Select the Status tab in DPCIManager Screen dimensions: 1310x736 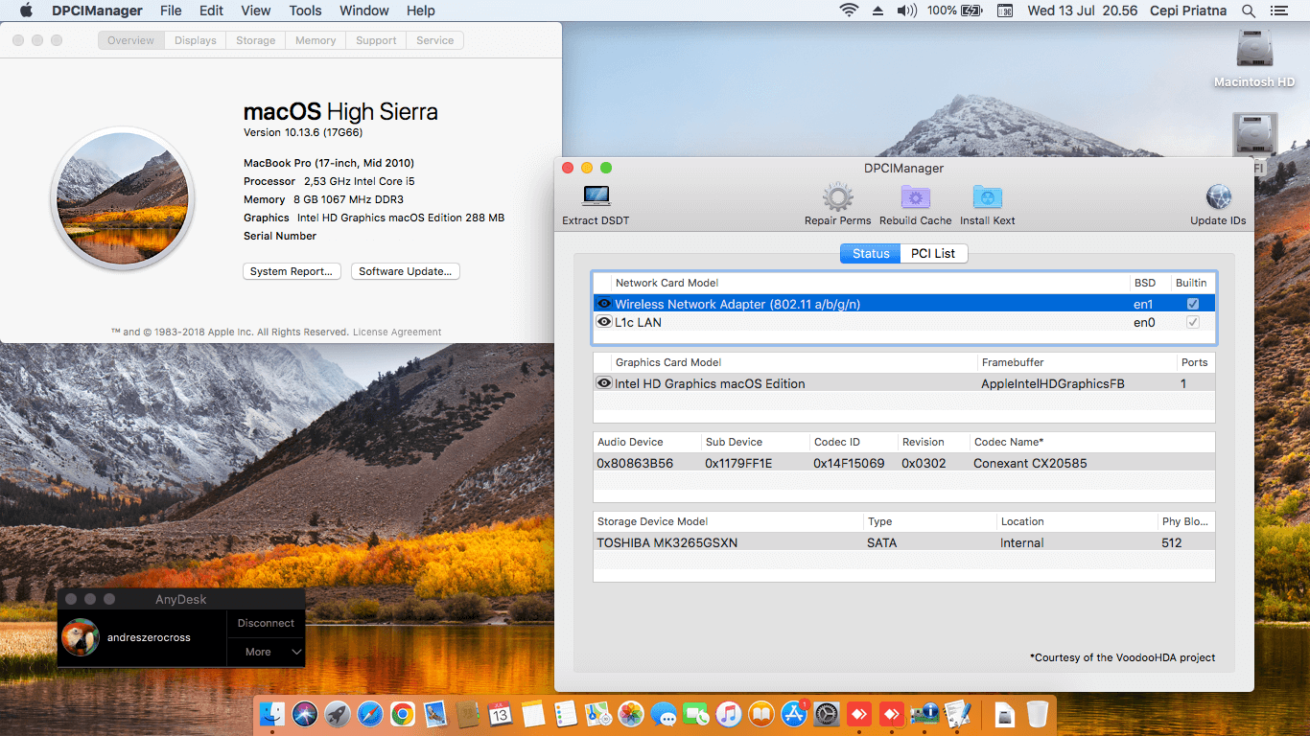[871, 253]
